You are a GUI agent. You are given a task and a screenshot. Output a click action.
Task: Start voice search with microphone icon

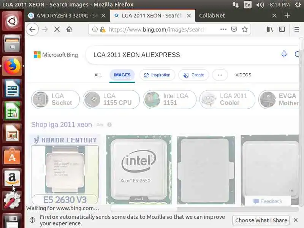click(284, 54)
